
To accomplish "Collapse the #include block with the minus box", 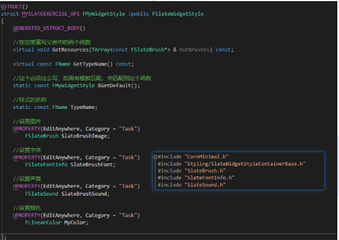I will [155, 157].
